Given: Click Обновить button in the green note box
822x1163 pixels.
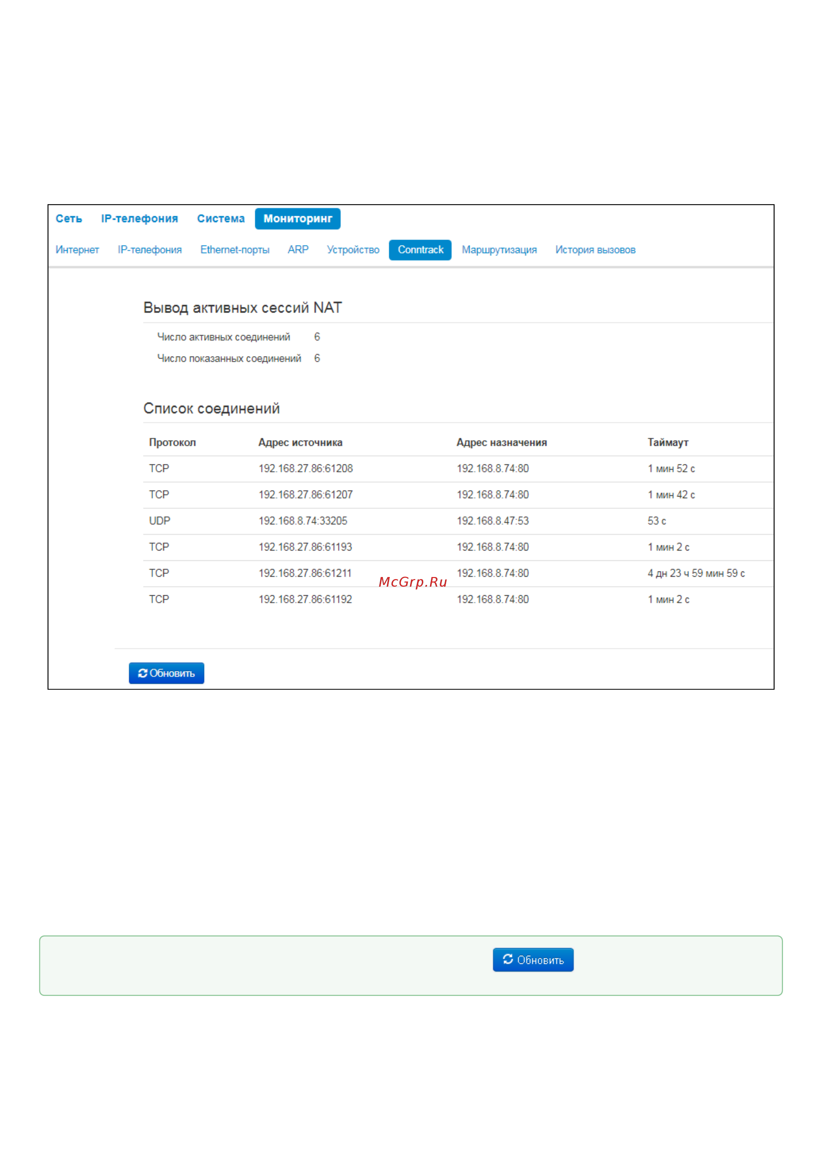Looking at the screenshot, I should coord(533,960).
